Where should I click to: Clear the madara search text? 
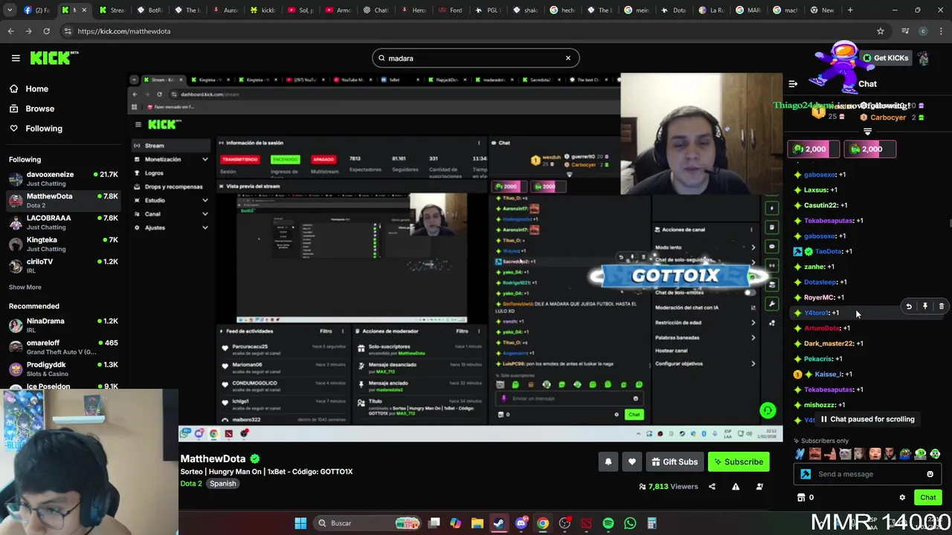coord(568,58)
